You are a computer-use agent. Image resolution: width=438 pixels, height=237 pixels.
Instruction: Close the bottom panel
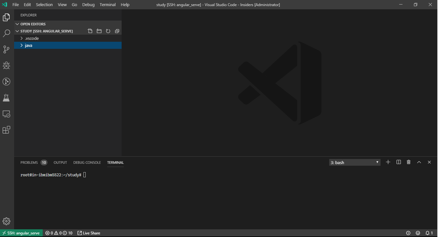pos(429,162)
